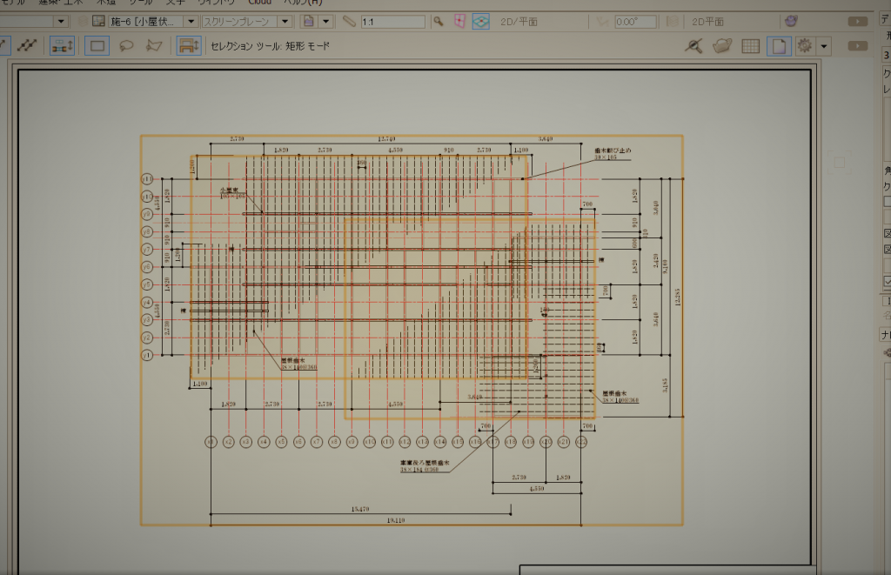Toggle the grid display icon
This screenshot has width=891, height=575.
click(750, 46)
